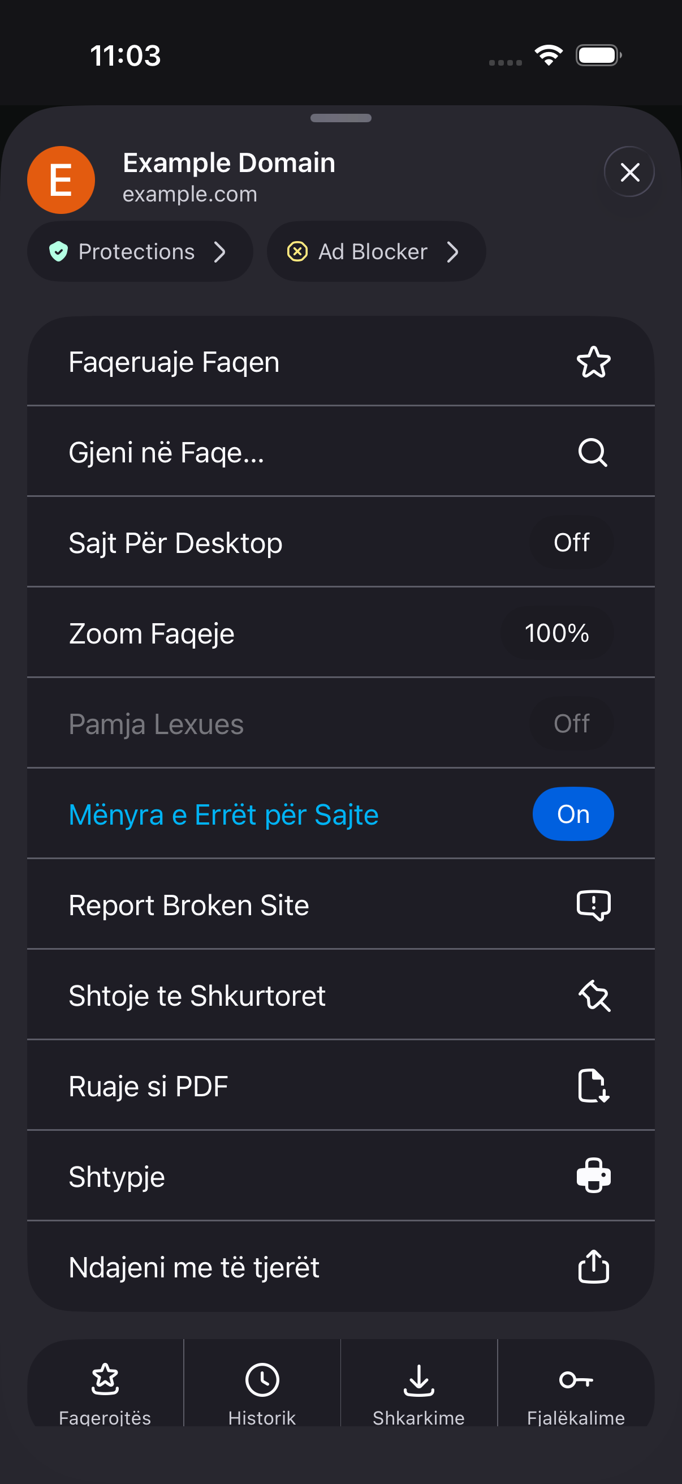Image resolution: width=682 pixels, height=1484 pixels.
Task: Toggle Sajt Për Desktop Off switch
Action: (x=572, y=543)
